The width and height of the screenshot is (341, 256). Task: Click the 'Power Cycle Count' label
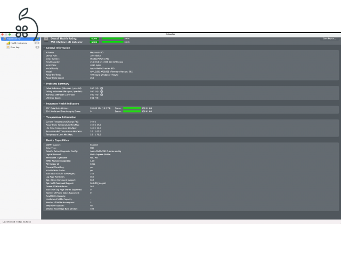tap(55, 78)
